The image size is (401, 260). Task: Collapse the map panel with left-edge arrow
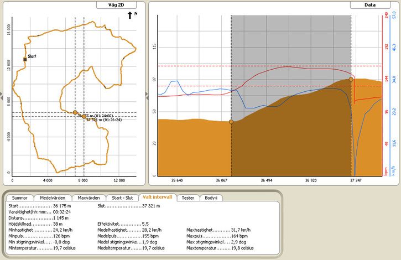point(1,96)
